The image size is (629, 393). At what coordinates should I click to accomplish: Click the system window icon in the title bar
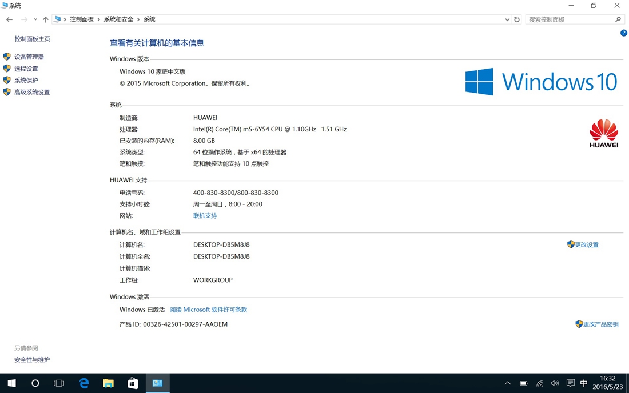(x=5, y=5)
